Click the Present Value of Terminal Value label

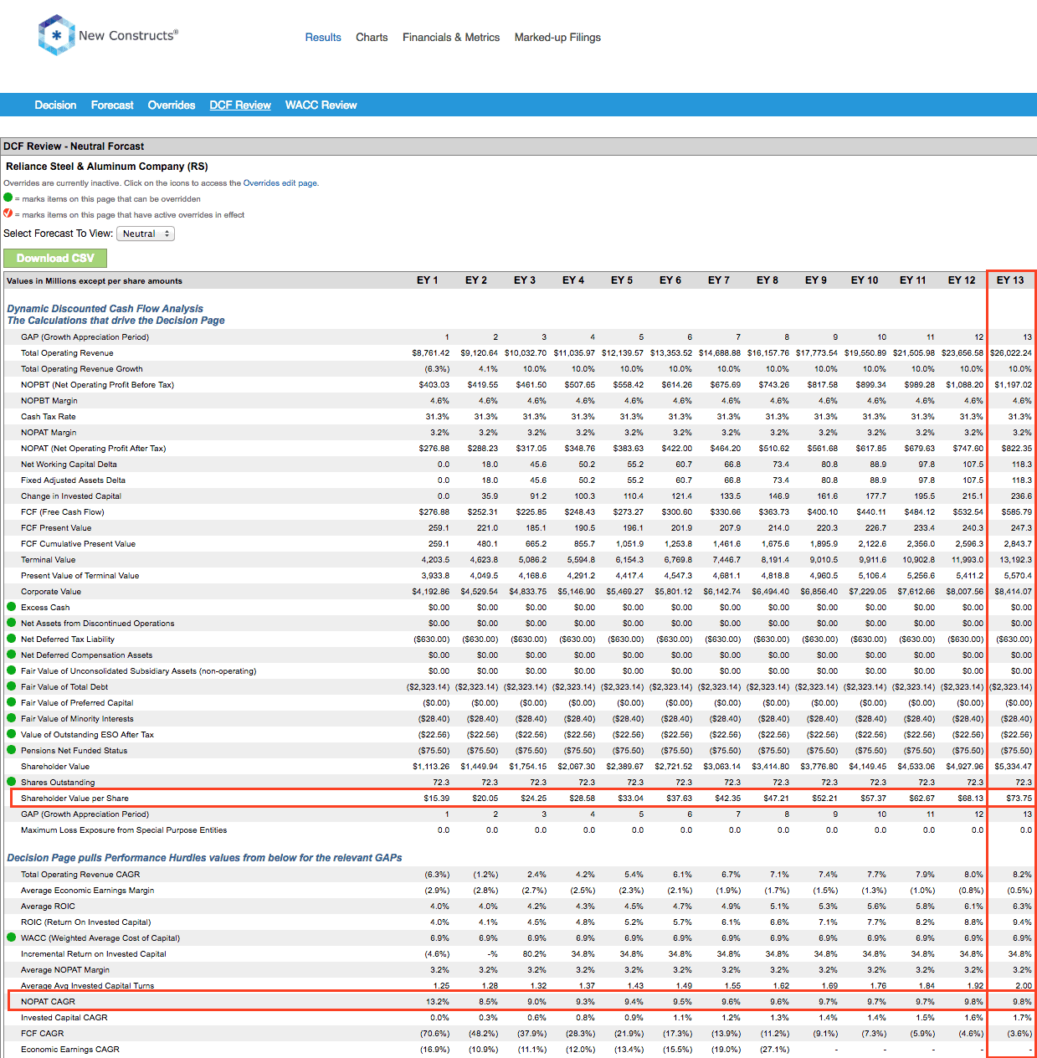(x=80, y=576)
